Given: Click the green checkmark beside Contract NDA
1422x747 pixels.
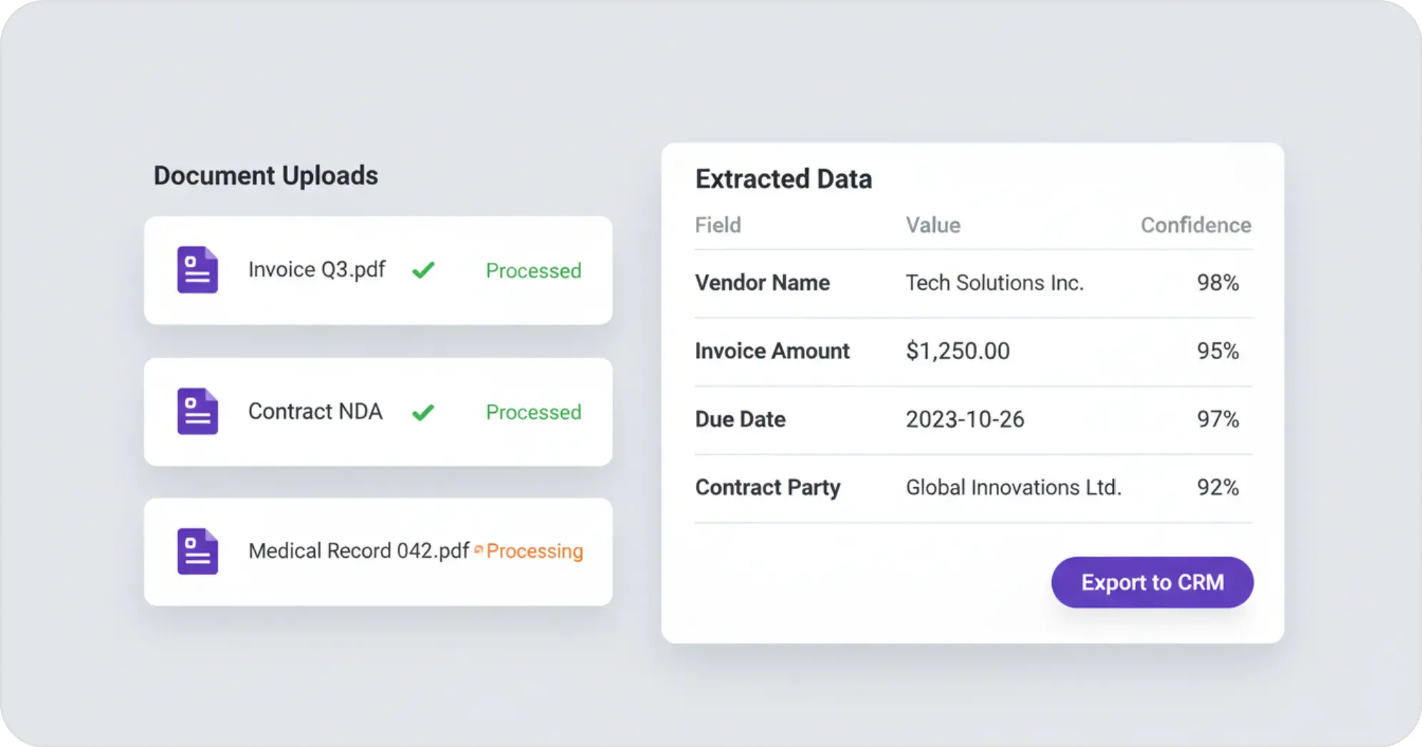Looking at the screenshot, I should point(424,412).
